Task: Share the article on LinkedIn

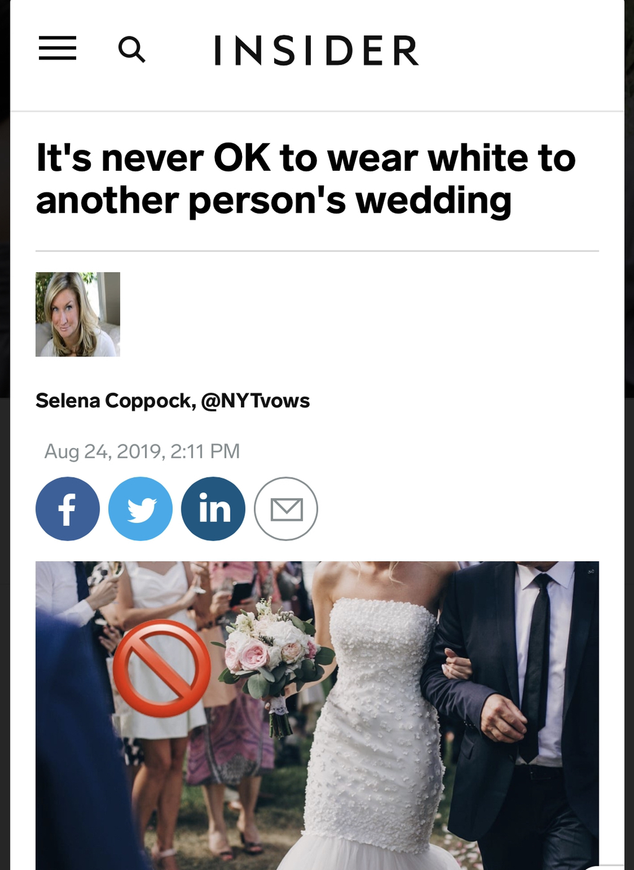Action: [213, 509]
